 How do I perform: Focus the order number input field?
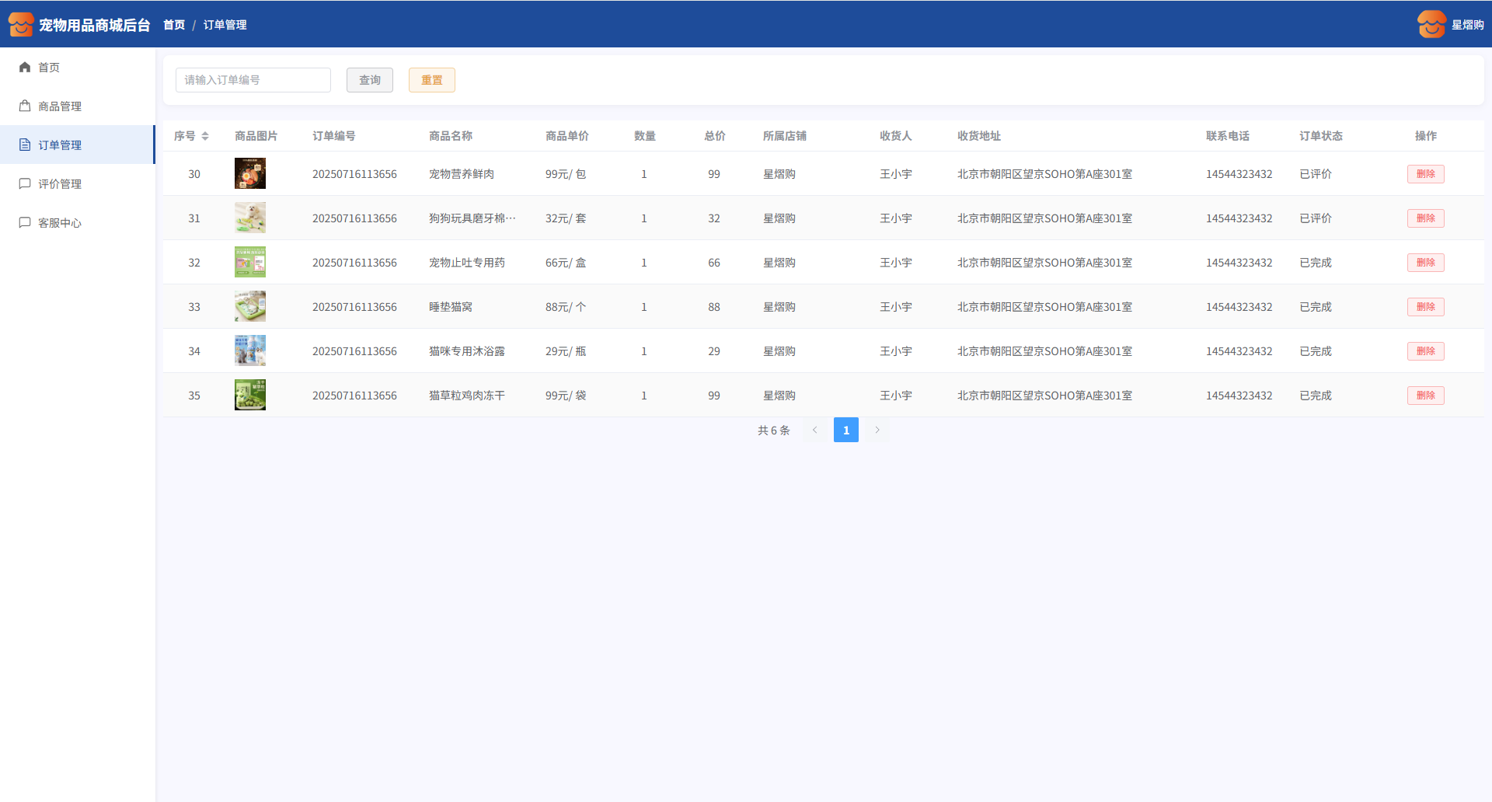click(x=253, y=80)
